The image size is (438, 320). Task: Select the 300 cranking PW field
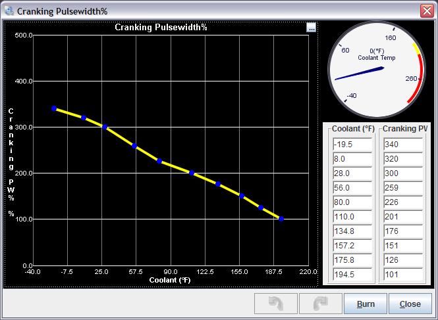[x=403, y=173]
